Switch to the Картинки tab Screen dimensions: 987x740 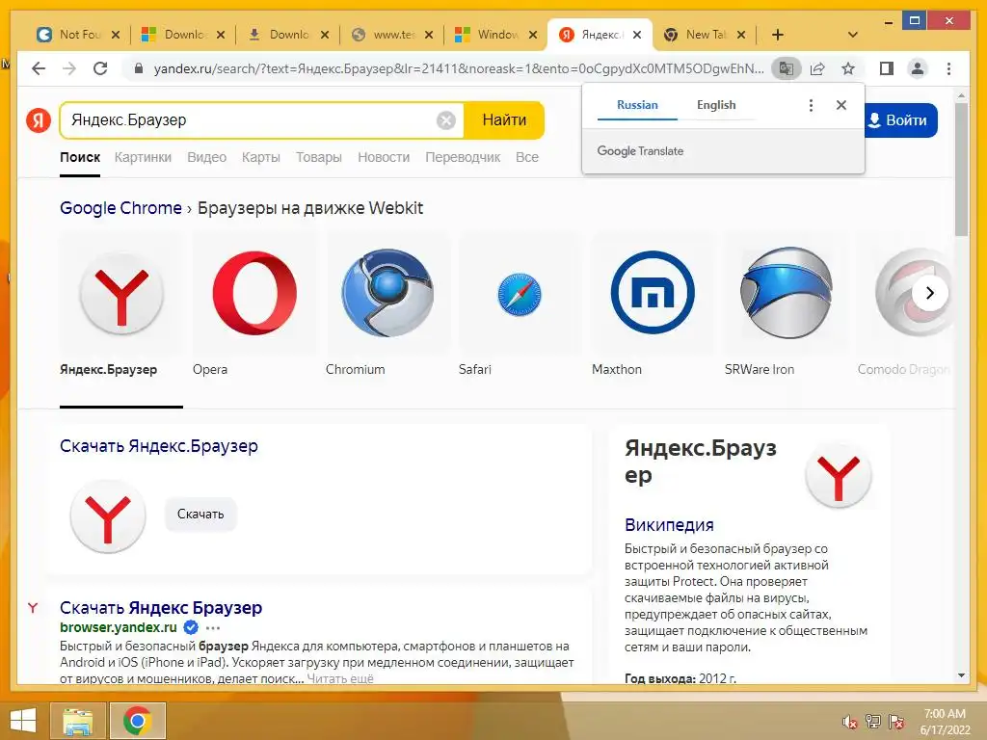[143, 157]
